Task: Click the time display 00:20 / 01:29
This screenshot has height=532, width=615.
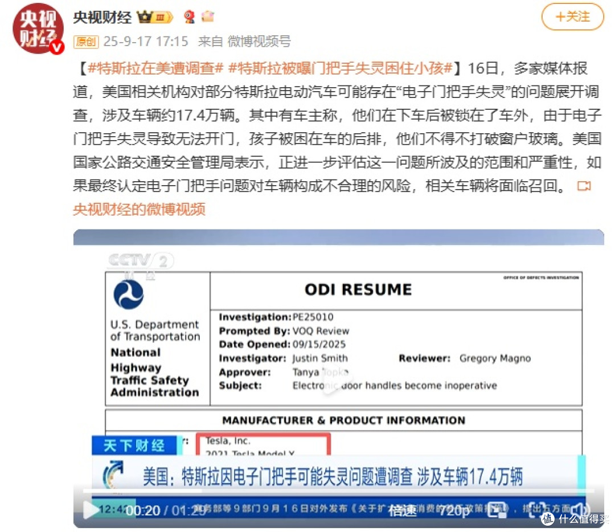Action: pos(166,510)
